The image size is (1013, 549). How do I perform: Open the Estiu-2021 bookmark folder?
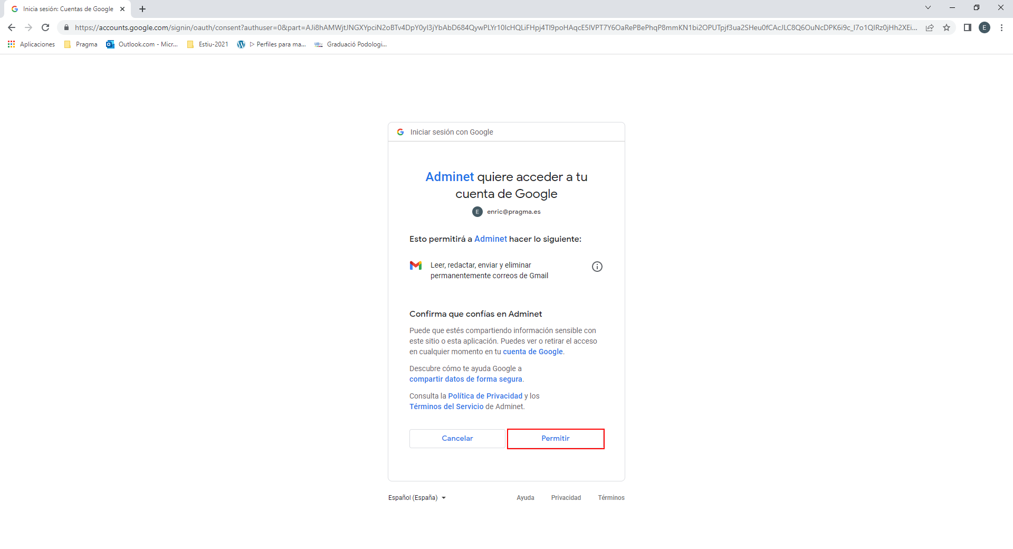coord(207,44)
